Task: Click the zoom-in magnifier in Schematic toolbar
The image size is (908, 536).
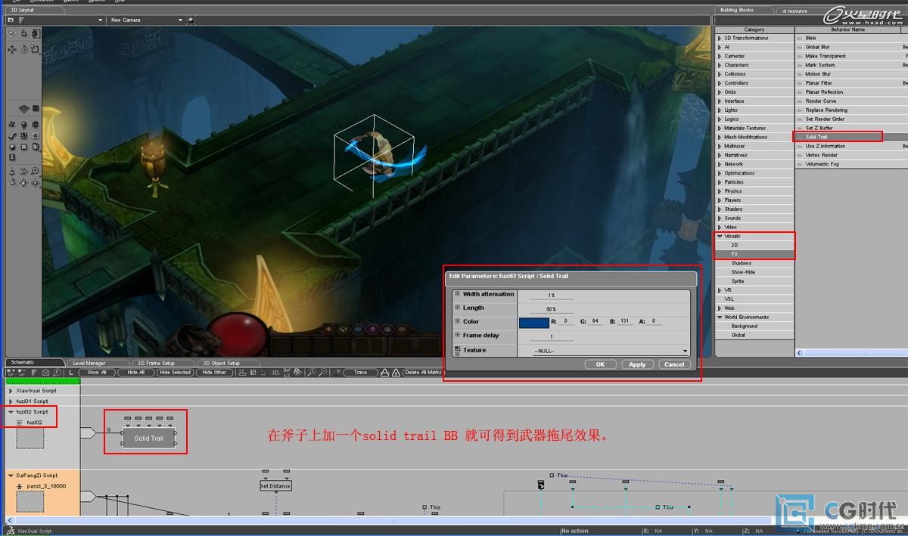Action: 311,372
